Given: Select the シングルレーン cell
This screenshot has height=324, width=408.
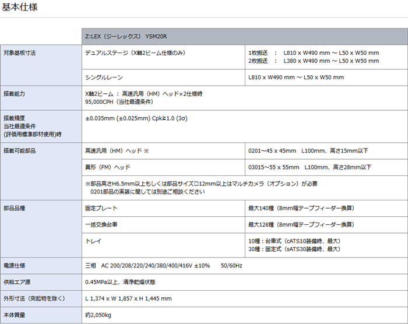Looking at the screenshot, I should point(163,78).
